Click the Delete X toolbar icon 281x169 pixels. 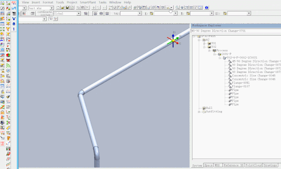coord(87,7)
